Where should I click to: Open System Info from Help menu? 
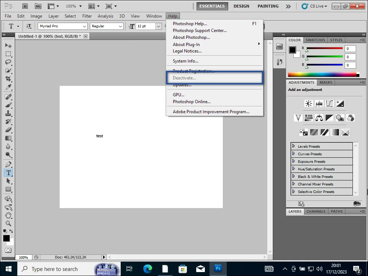tap(215, 61)
